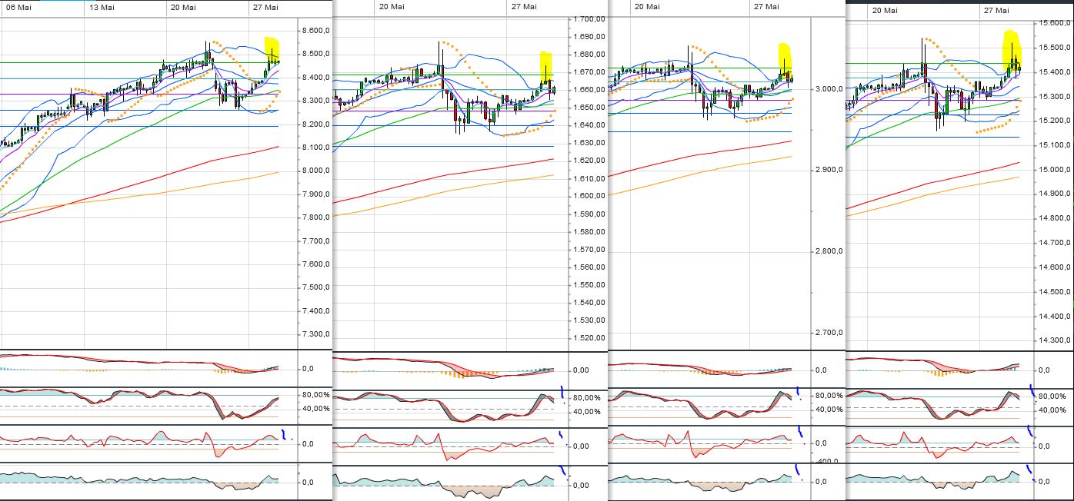Image resolution: width=1074 pixels, height=501 pixels.
Task: Select the 15.300,0 axis value
Action: click(x=1055, y=97)
